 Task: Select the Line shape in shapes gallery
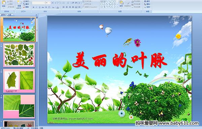107,1
